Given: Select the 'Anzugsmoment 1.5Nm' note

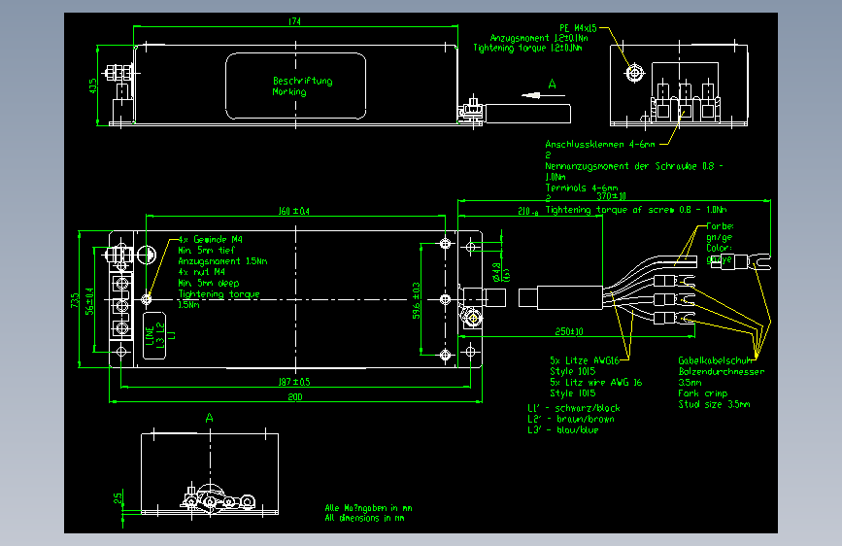Looking at the screenshot, I should [x=222, y=261].
